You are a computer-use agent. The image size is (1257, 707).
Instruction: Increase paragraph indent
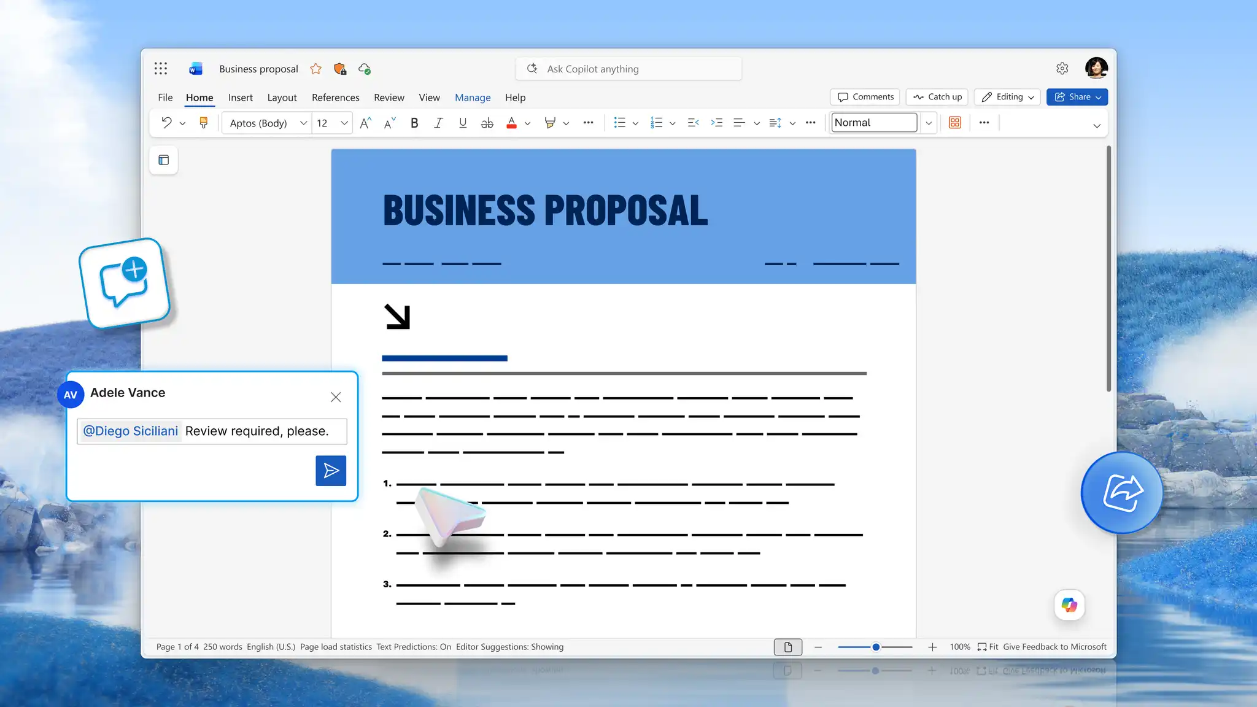pyautogui.click(x=717, y=123)
